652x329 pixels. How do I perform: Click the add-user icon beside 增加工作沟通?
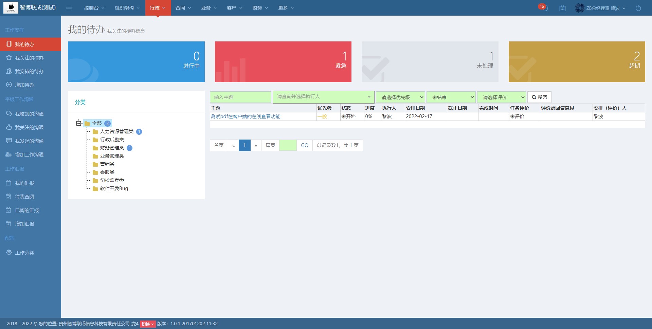(9, 154)
